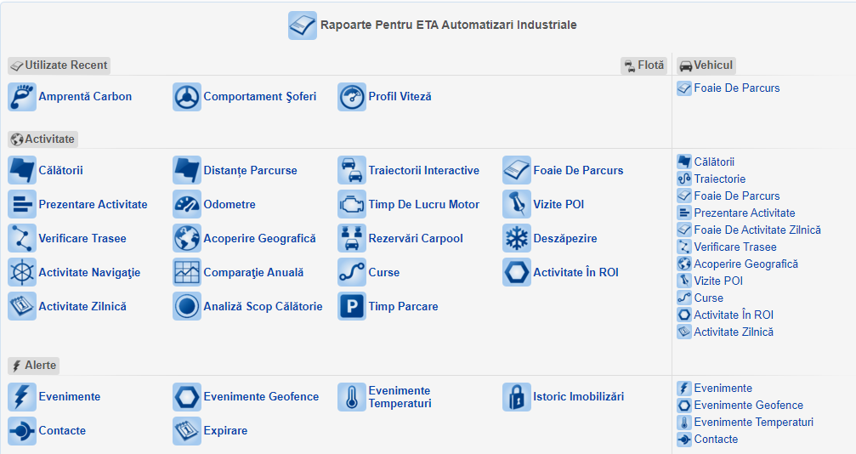This screenshot has height=454, width=856.
Task: Click the Deszăpezire snowflake icon
Action: click(x=517, y=239)
